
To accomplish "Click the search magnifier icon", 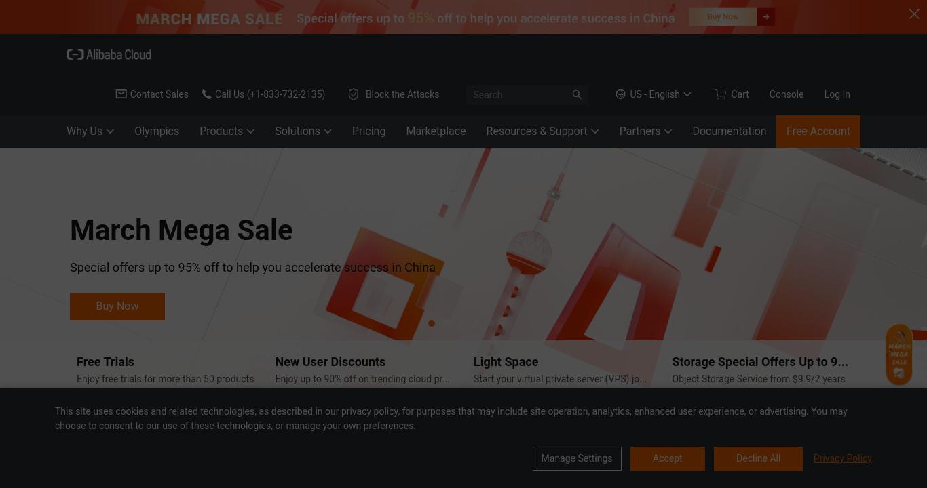I will click(x=577, y=95).
